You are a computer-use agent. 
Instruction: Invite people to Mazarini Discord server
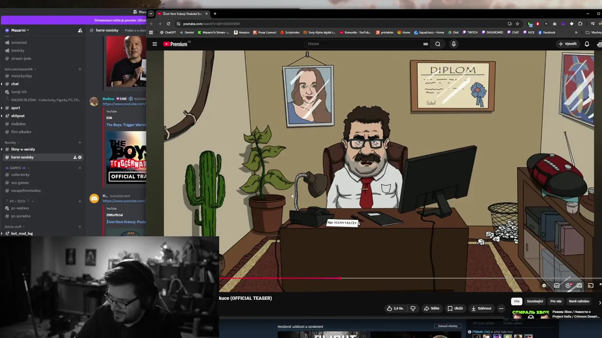80,30
